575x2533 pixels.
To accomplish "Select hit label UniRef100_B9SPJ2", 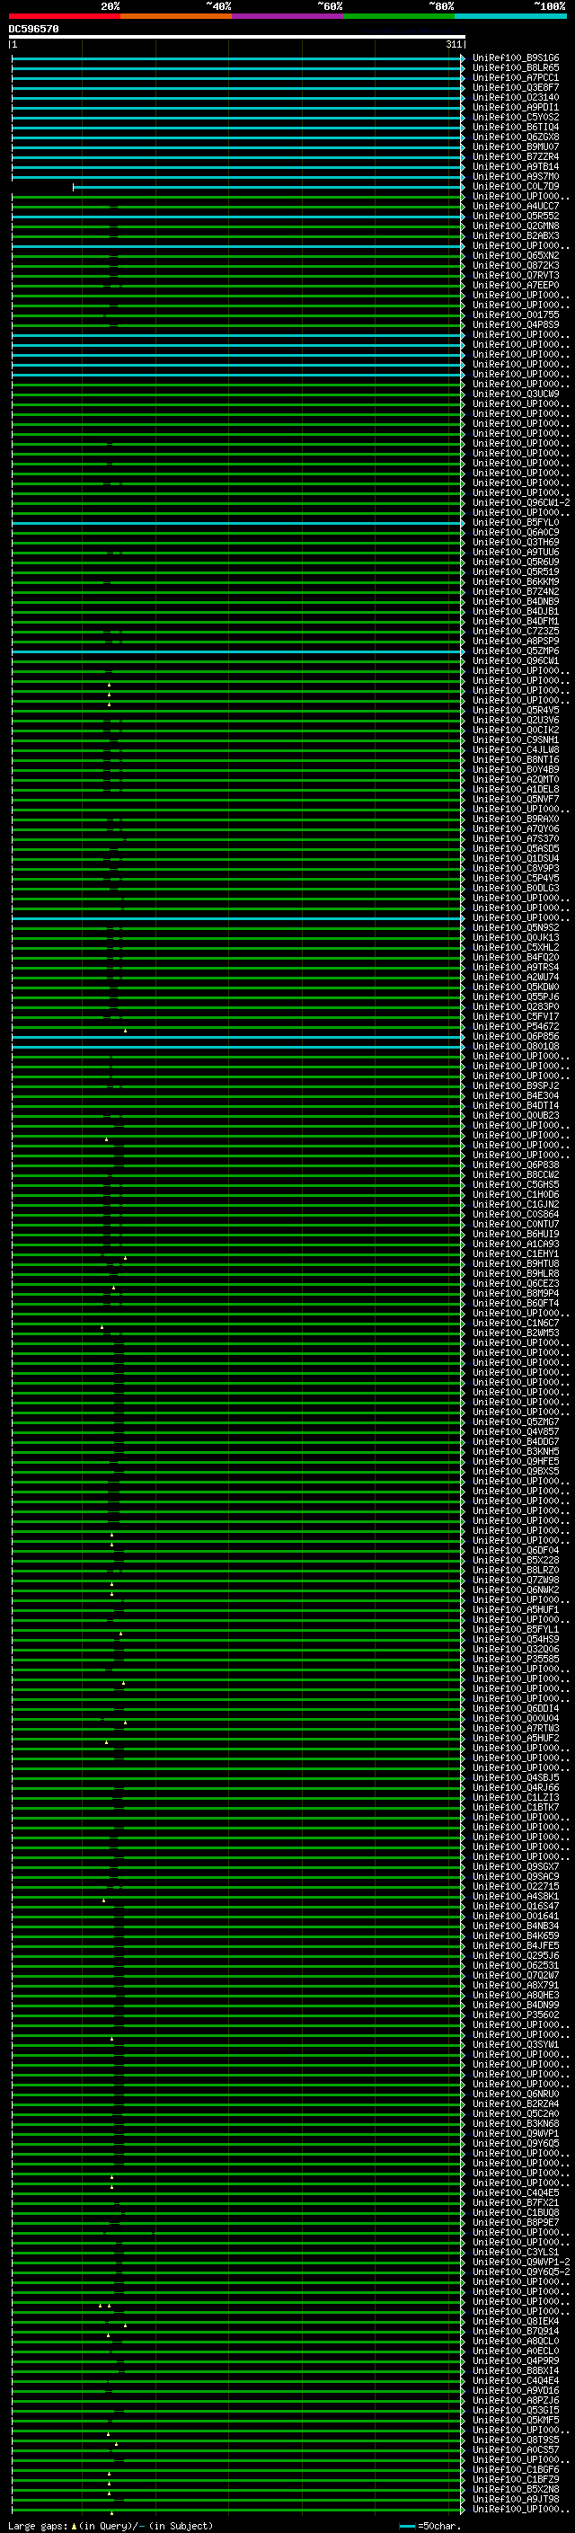I will point(515,1086).
